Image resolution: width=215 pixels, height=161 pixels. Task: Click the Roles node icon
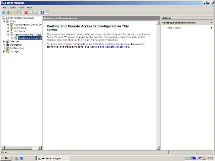[8, 21]
